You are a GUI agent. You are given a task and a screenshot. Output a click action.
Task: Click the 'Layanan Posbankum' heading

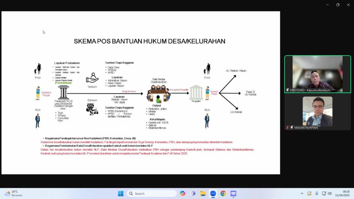coord(67,63)
